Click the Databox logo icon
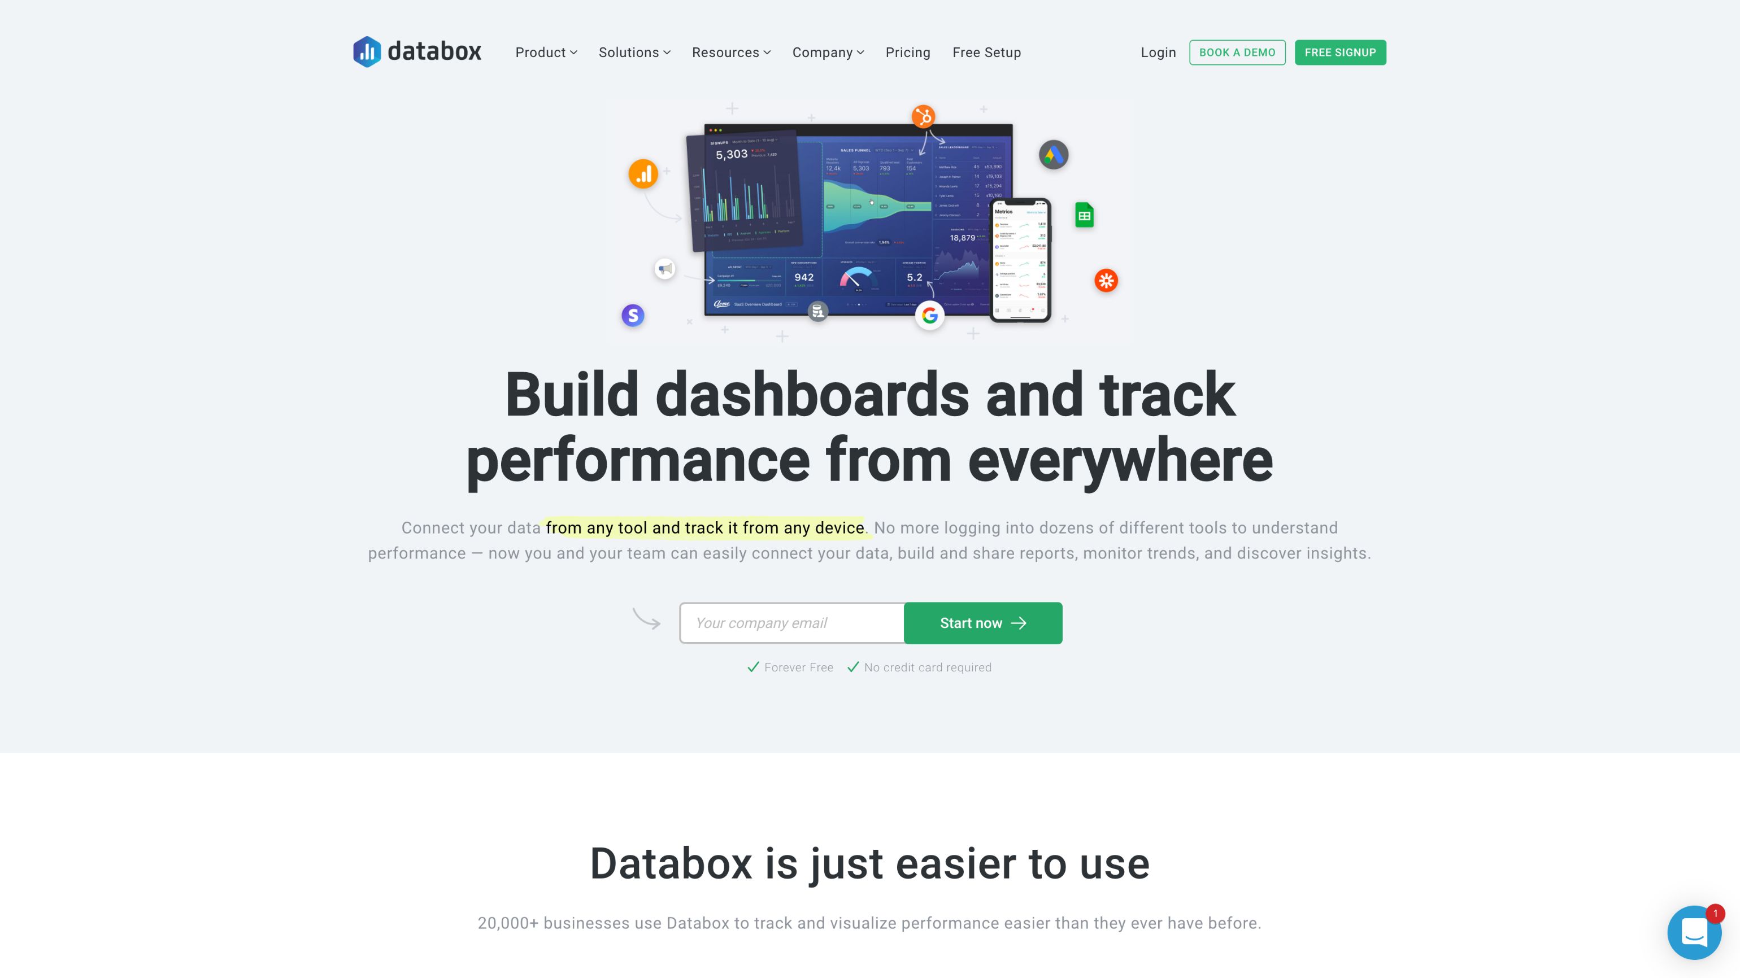The height and width of the screenshot is (978, 1740). [367, 51]
